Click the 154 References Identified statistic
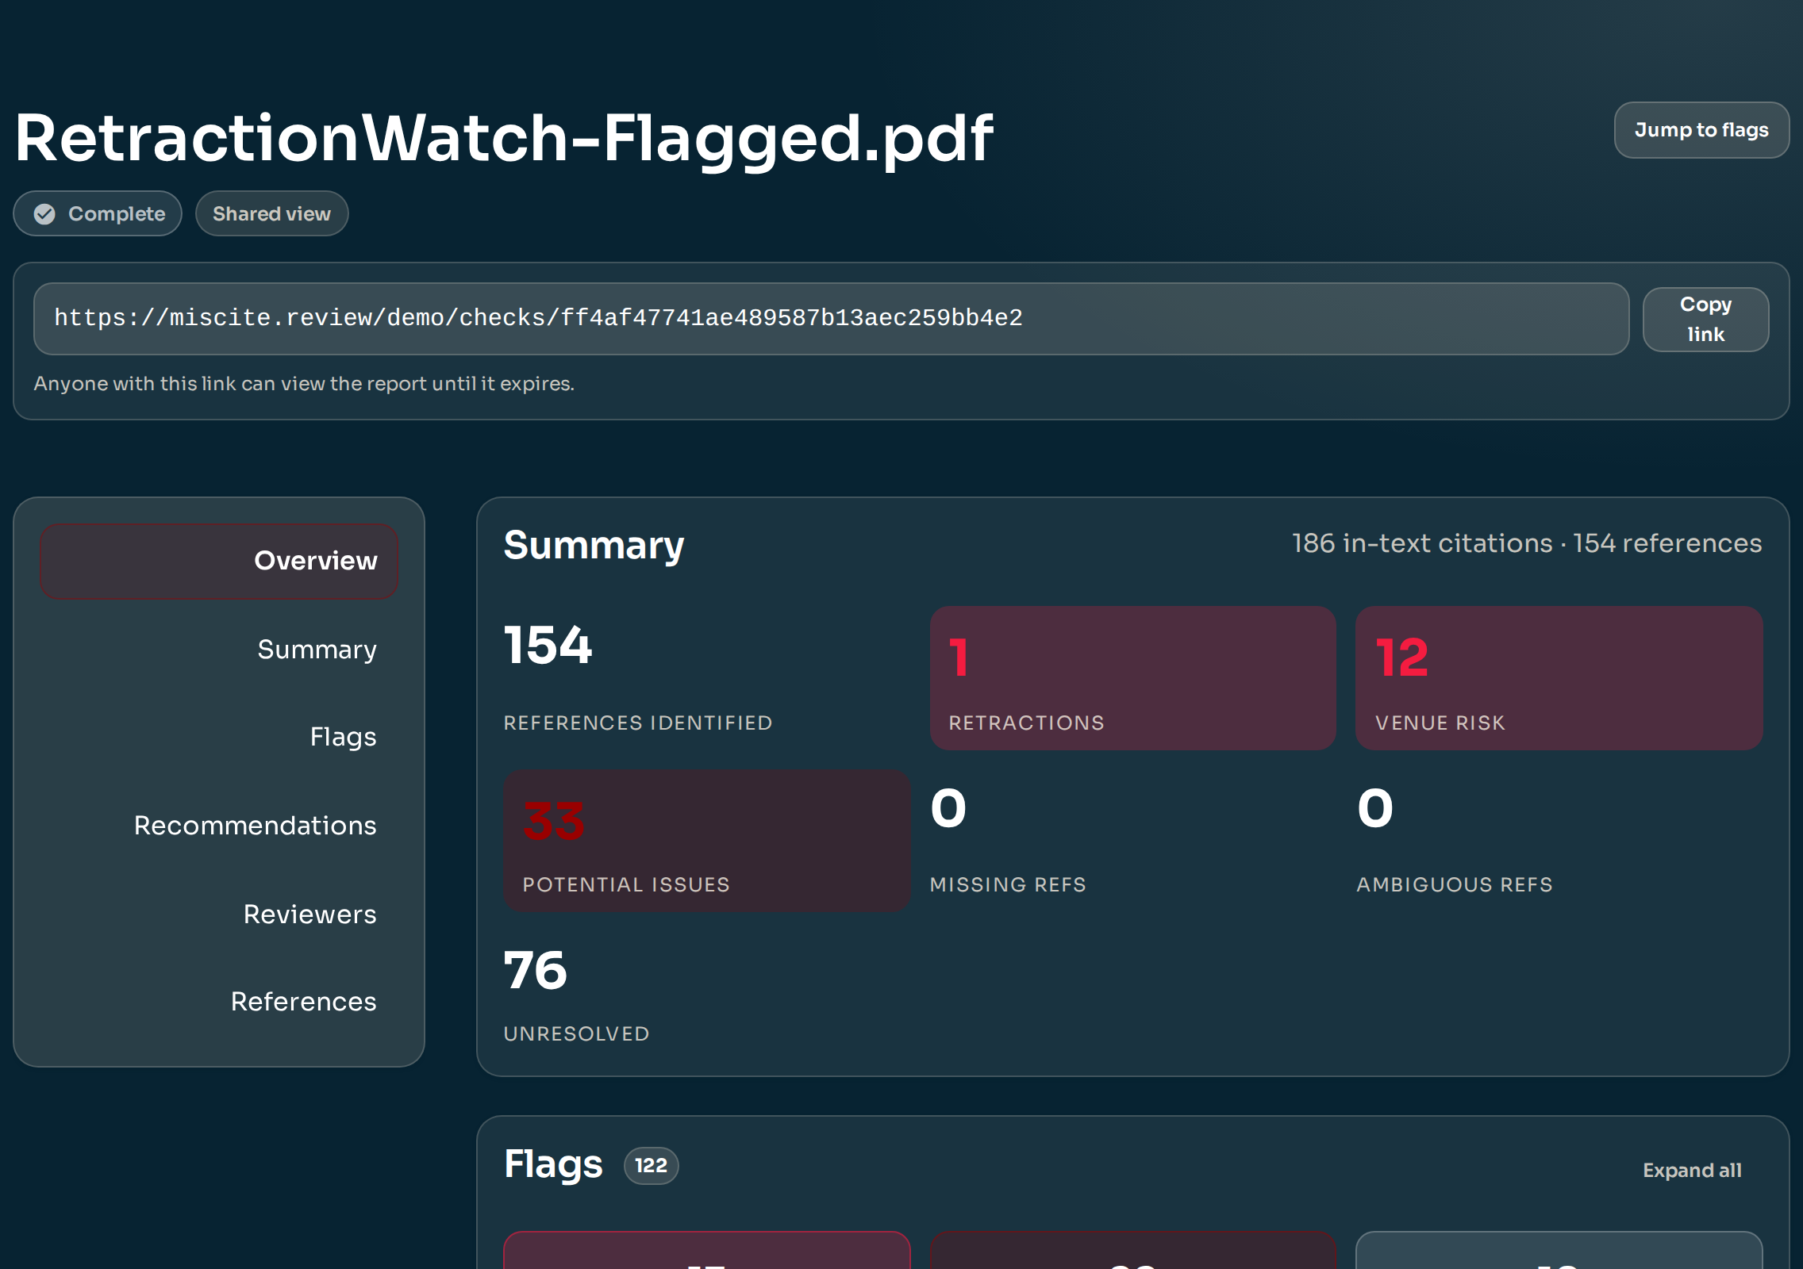1803x1269 pixels. tap(548, 646)
